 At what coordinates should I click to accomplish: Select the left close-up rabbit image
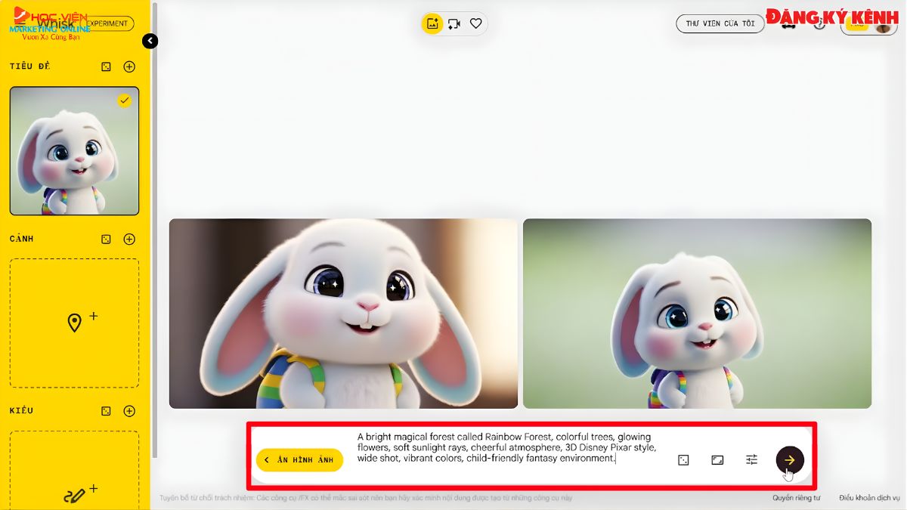(344, 312)
